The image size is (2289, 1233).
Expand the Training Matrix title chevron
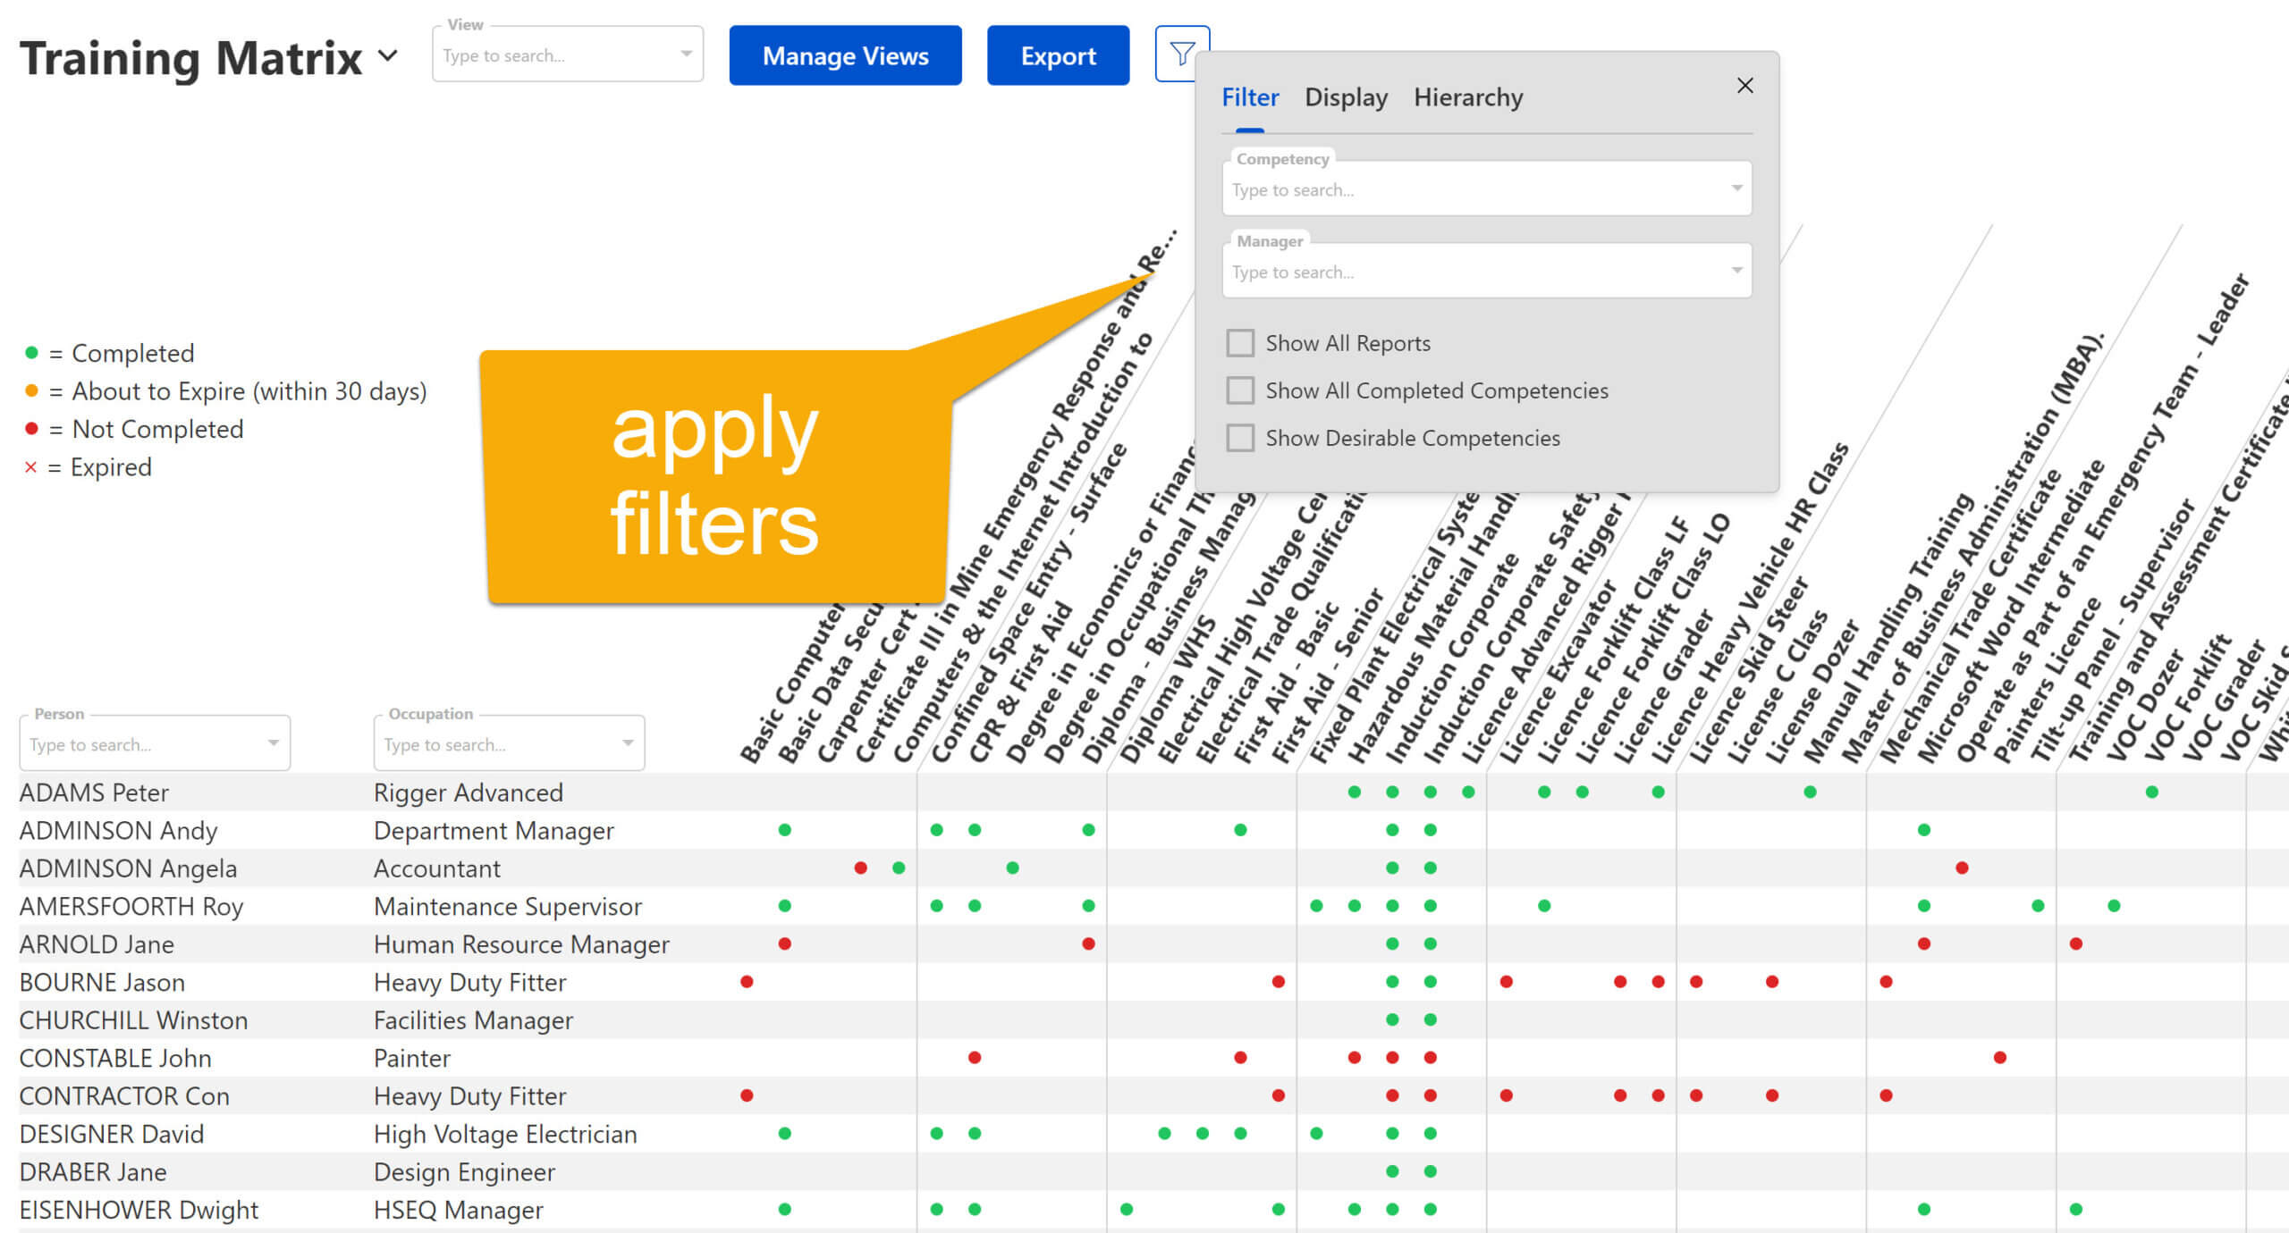388,55
